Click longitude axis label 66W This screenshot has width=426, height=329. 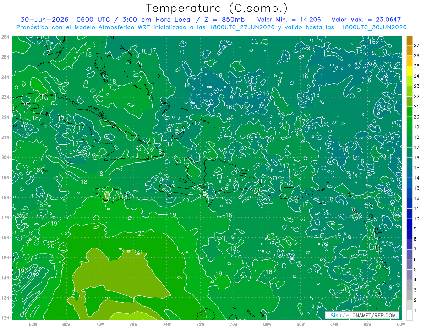301,324
